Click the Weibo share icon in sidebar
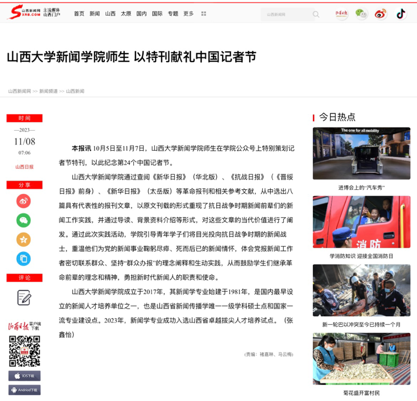This screenshot has height=401, width=417. pyautogui.click(x=24, y=201)
